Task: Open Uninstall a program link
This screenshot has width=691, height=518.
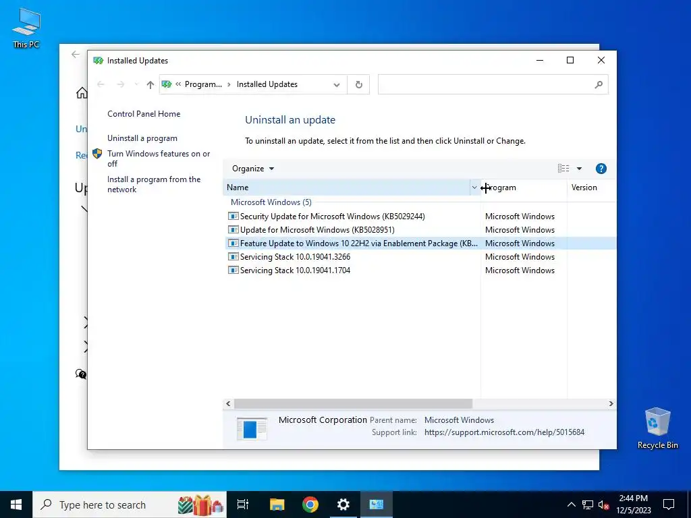Action: point(142,138)
